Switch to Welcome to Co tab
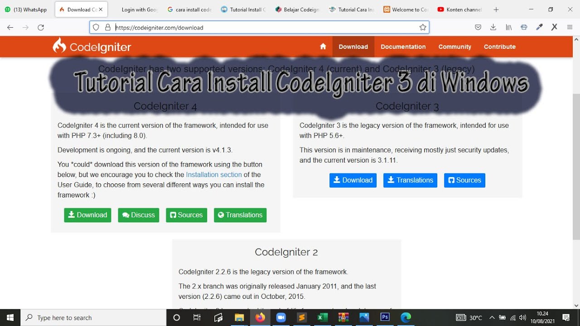Image resolution: width=580 pixels, height=326 pixels. [x=405, y=10]
